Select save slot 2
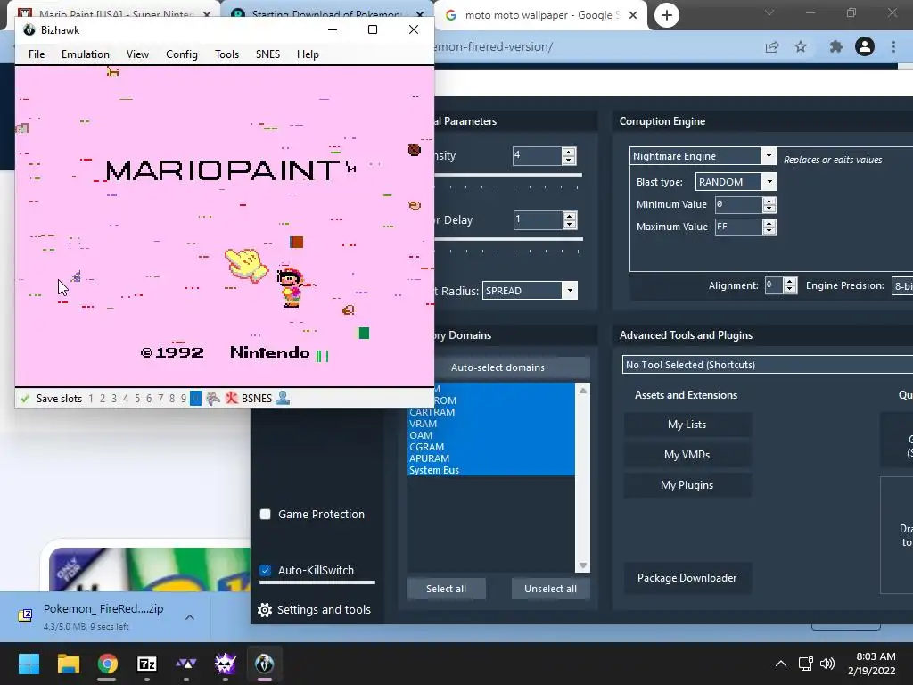 coord(103,399)
